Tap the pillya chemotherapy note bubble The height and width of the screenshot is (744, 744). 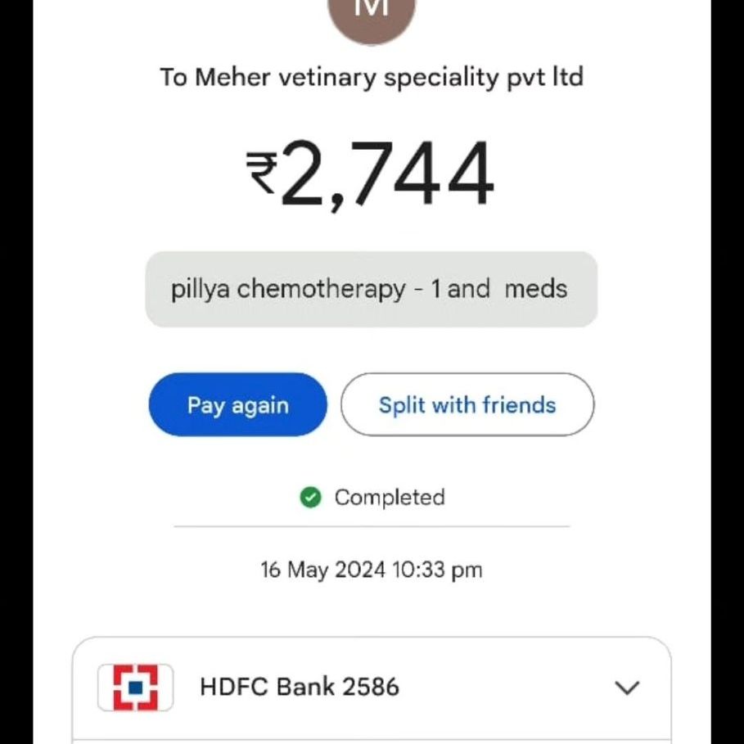tap(371, 290)
